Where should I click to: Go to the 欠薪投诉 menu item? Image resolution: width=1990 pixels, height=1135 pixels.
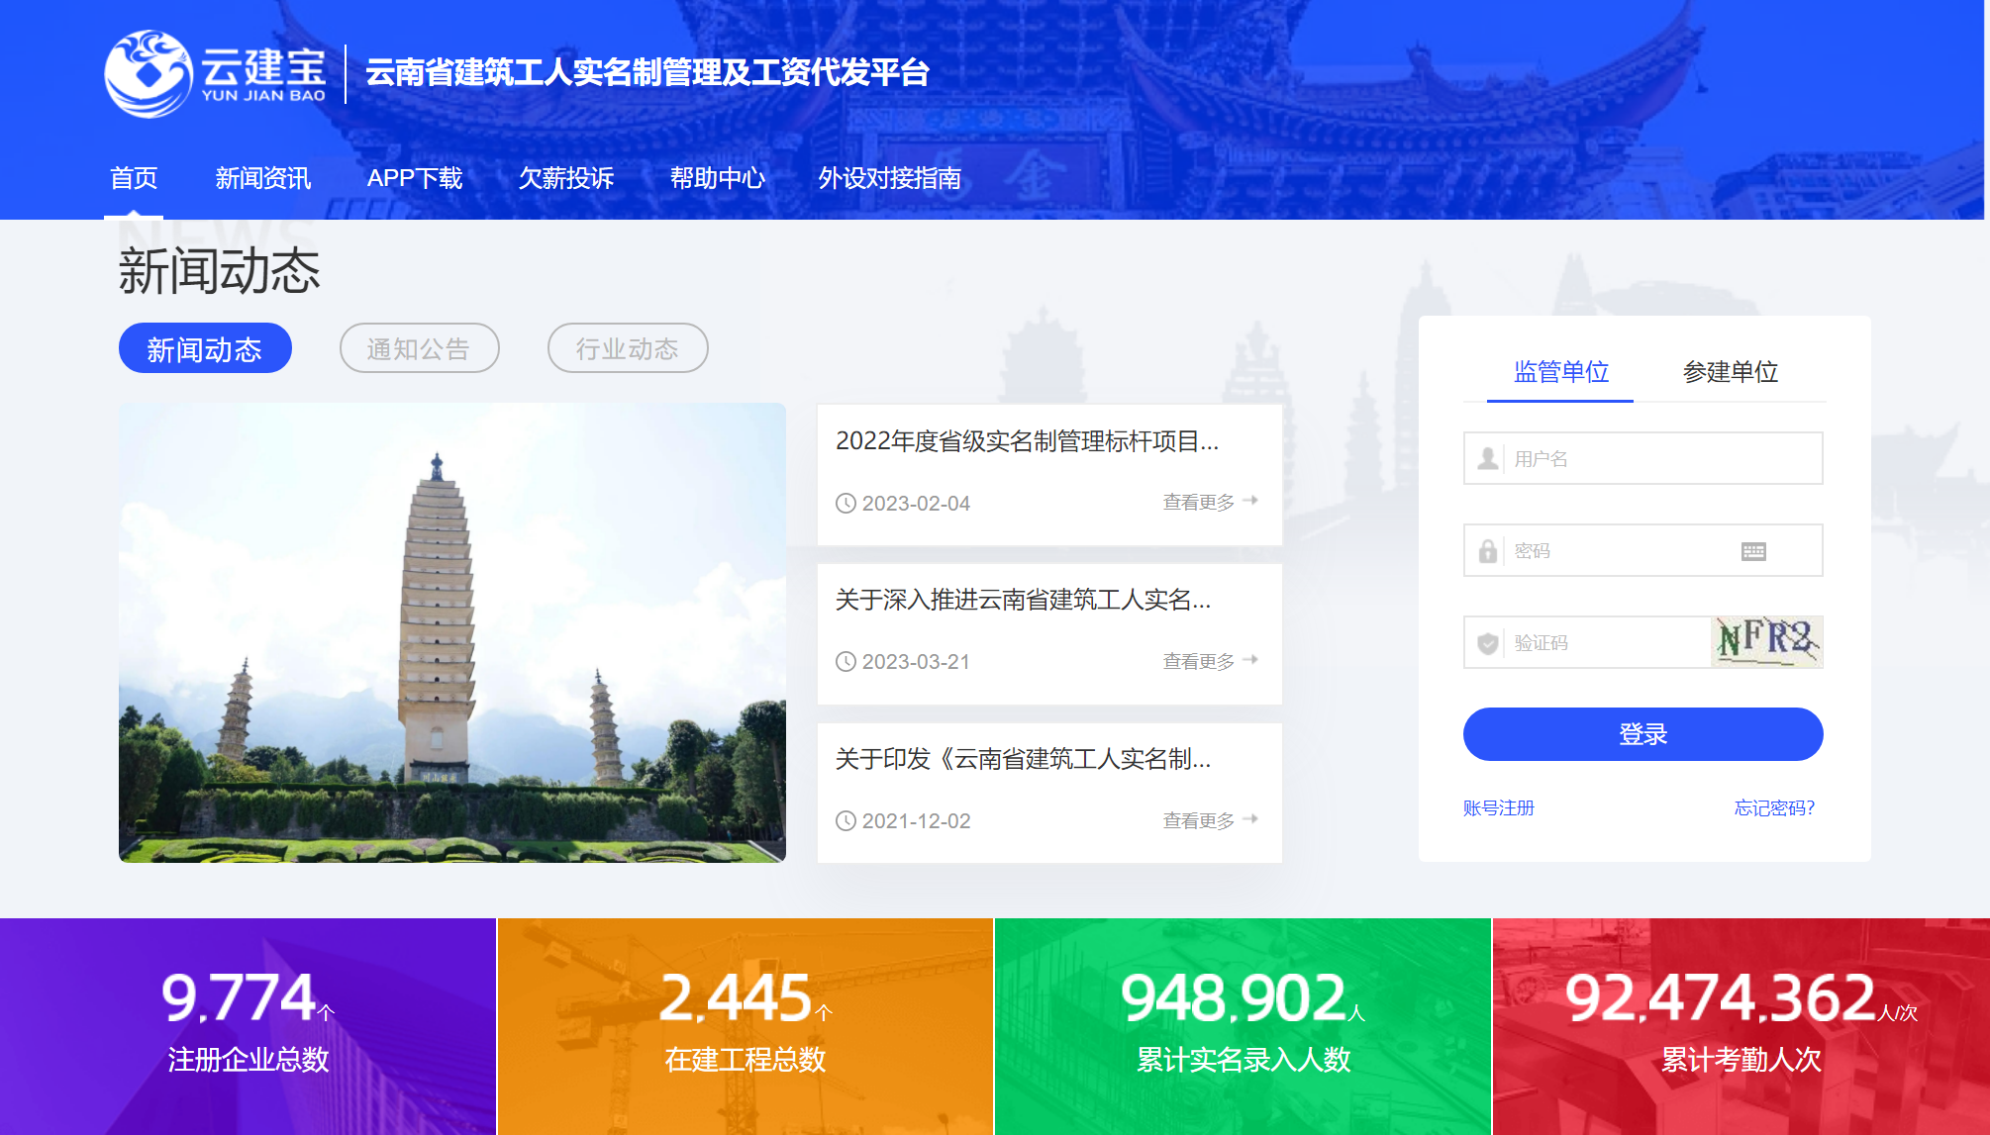[565, 178]
